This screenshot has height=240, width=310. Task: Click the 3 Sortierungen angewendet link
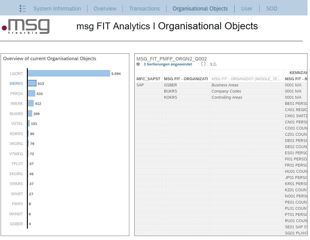[x=168, y=64]
